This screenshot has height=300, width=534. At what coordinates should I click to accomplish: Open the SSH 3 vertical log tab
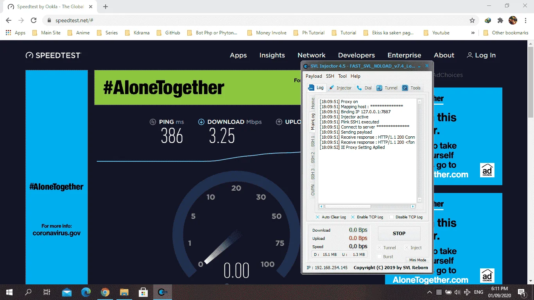click(x=313, y=174)
